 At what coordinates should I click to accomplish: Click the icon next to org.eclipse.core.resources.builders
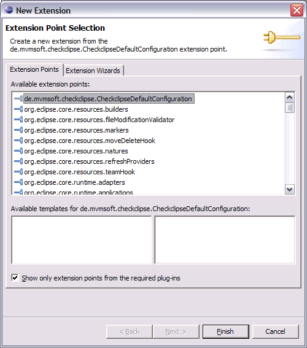pyautogui.click(x=18, y=109)
